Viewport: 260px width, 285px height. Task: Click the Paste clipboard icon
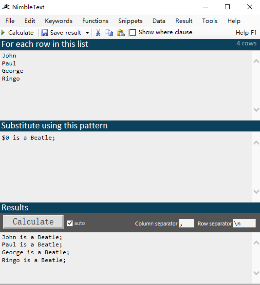[121, 33]
